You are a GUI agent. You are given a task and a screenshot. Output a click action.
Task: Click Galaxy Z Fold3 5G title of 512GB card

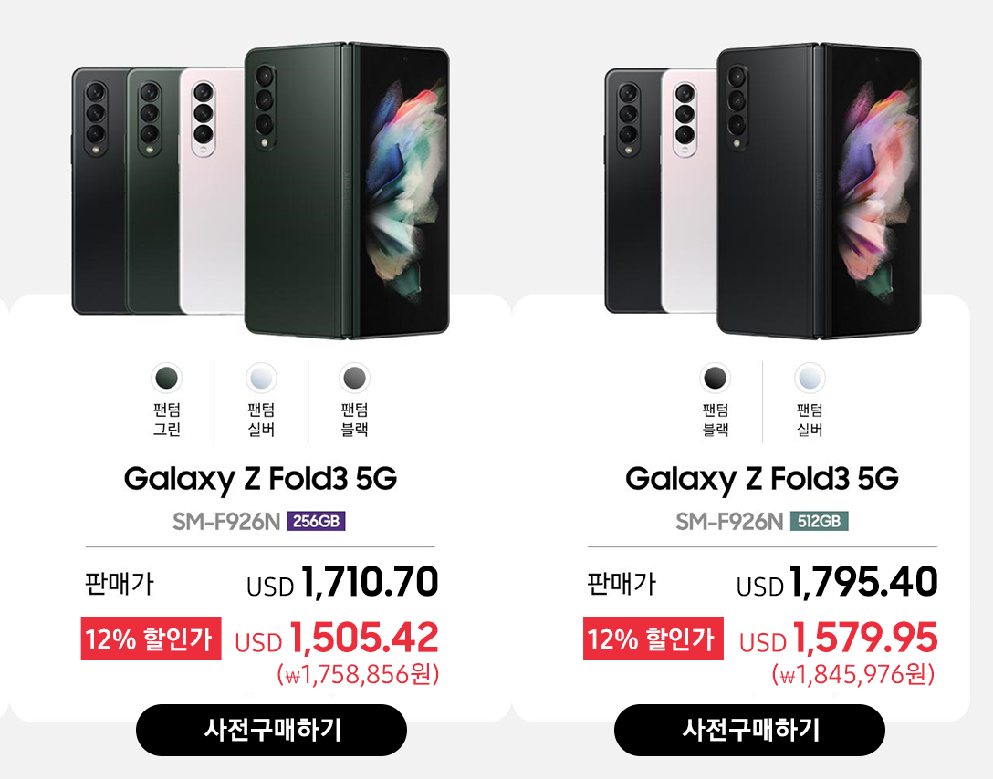[762, 479]
